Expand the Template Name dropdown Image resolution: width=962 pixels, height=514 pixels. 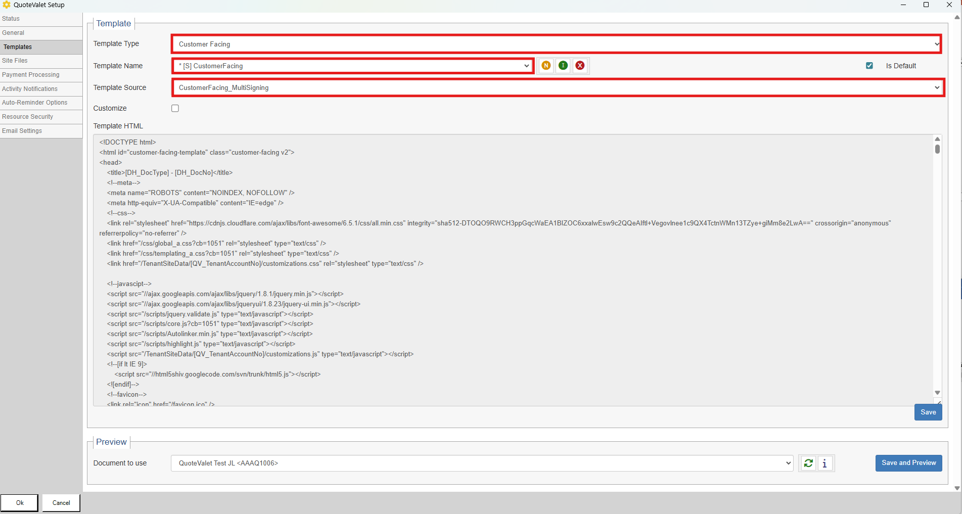353,66
